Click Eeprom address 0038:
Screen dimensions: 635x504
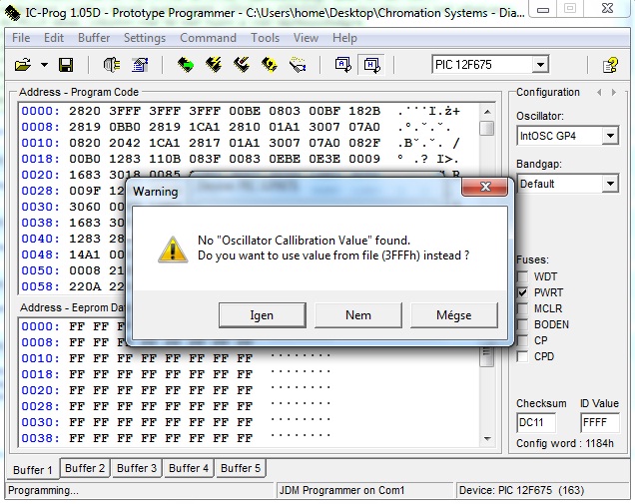point(40,438)
